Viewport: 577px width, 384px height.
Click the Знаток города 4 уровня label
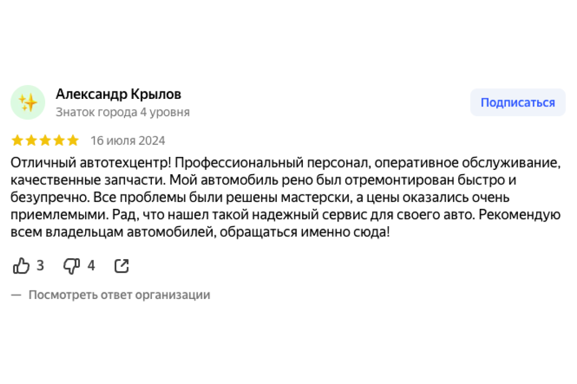click(123, 112)
